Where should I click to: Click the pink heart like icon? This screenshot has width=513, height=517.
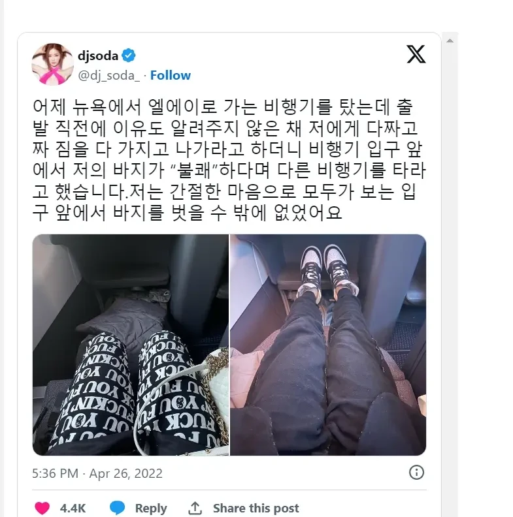tap(42, 508)
